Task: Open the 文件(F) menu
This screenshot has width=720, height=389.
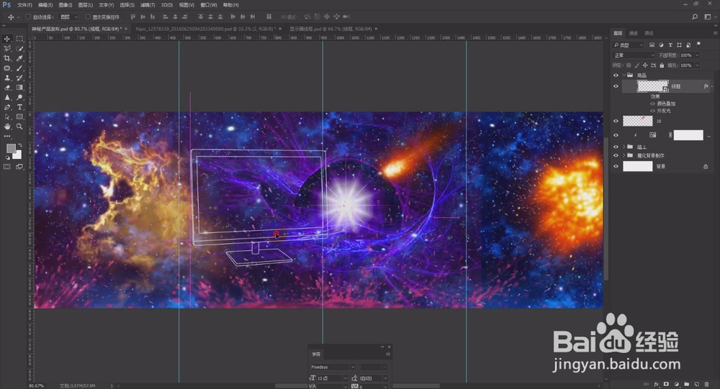Action: (x=24, y=5)
